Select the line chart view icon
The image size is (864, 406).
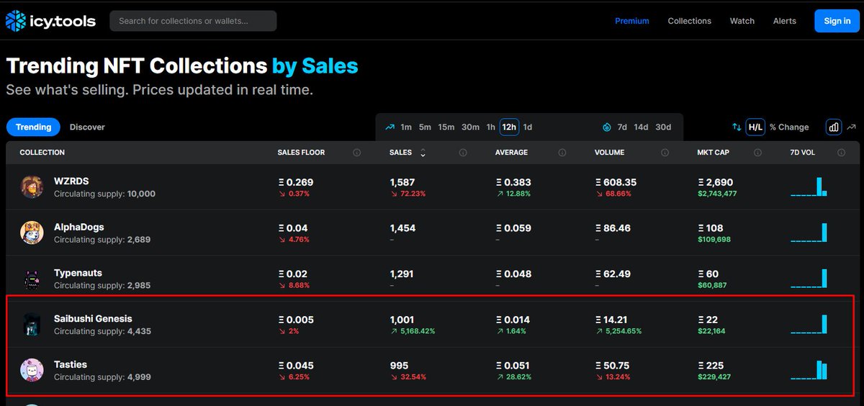point(852,127)
